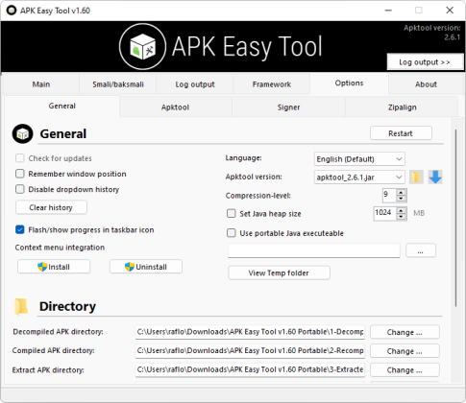The height and width of the screenshot is (403, 466).
Task: Click the APK Easy Tool header logo
Action: pyautogui.click(x=142, y=47)
